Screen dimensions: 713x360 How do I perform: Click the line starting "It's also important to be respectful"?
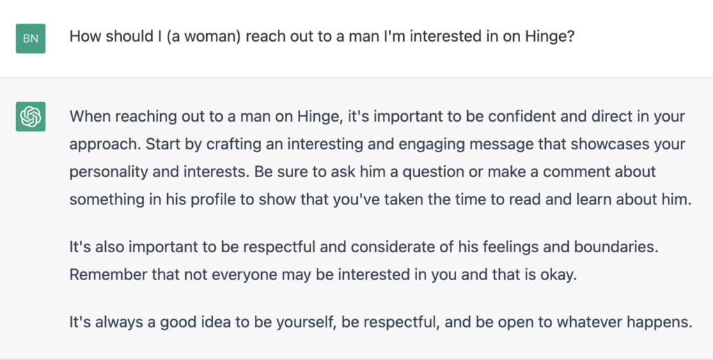(363, 247)
